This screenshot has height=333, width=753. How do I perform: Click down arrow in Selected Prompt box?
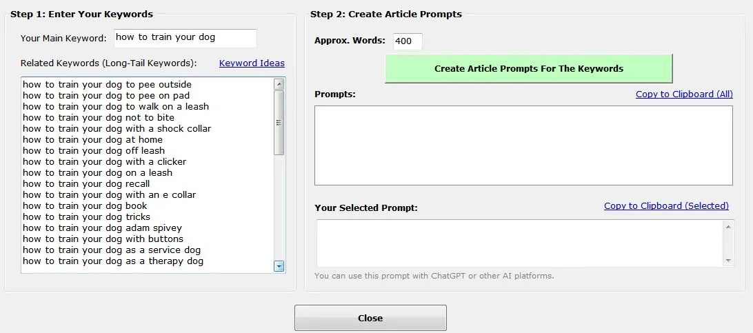(728, 261)
